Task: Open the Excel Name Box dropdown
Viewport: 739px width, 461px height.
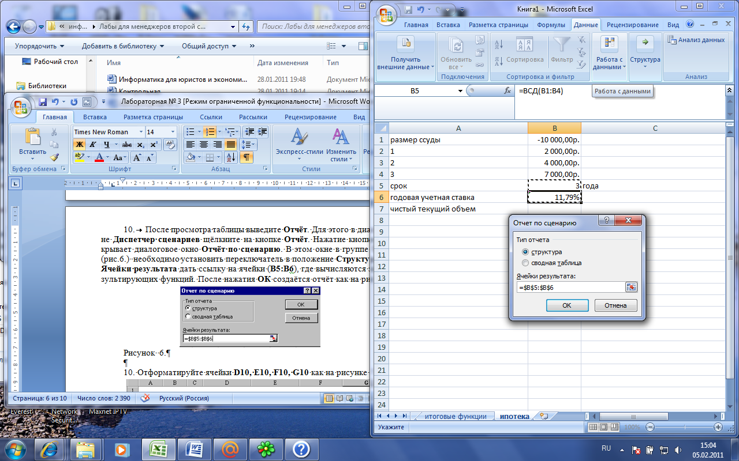Action: [x=460, y=91]
